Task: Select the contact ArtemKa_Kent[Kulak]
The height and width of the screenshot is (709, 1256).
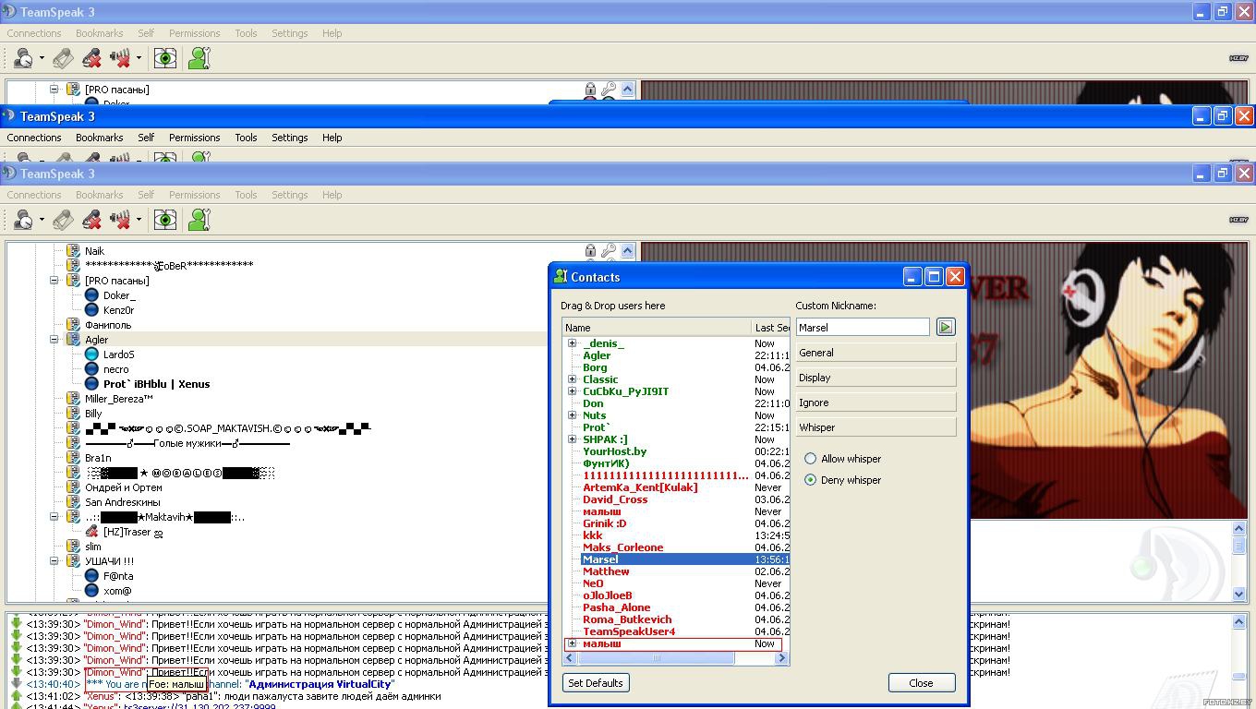Action: point(640,487)
